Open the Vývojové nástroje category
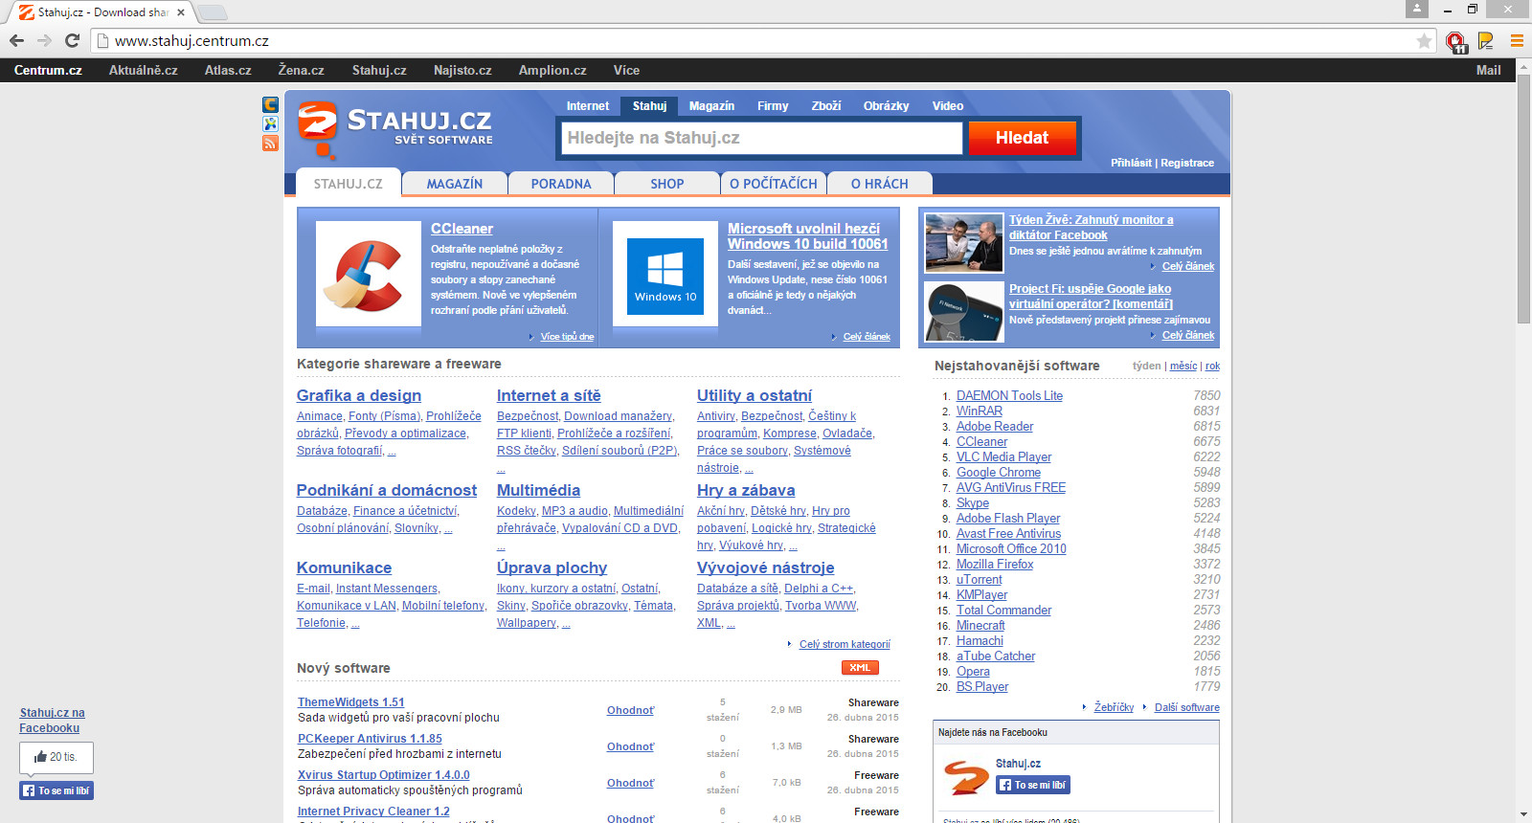1532x823 pixels. coord(766,567)
